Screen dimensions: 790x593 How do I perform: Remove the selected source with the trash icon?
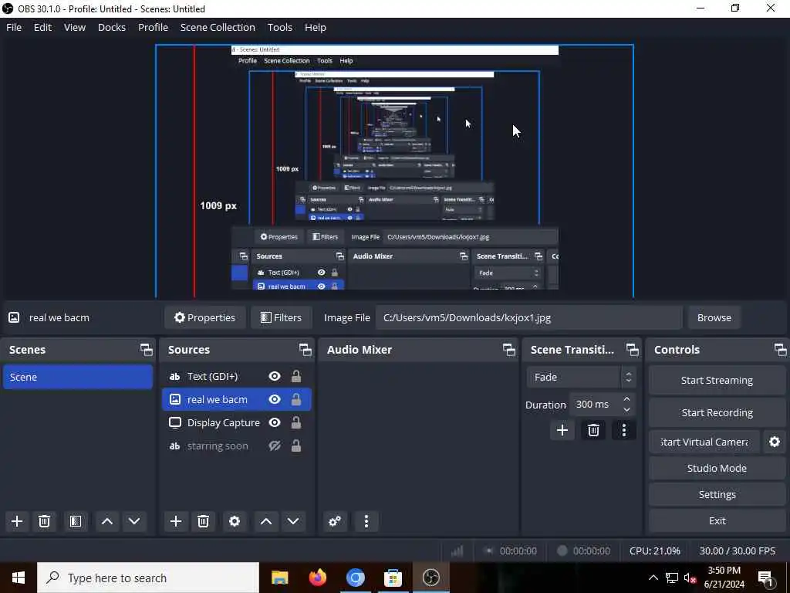point(203,521)
